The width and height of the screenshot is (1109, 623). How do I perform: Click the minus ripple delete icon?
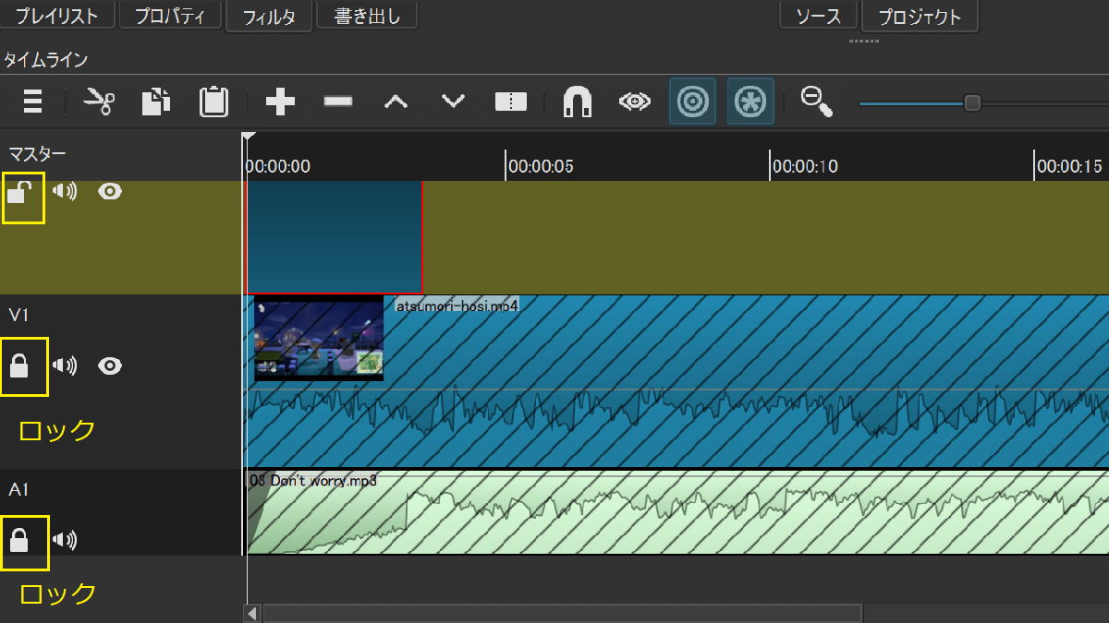tap(338, 102)
